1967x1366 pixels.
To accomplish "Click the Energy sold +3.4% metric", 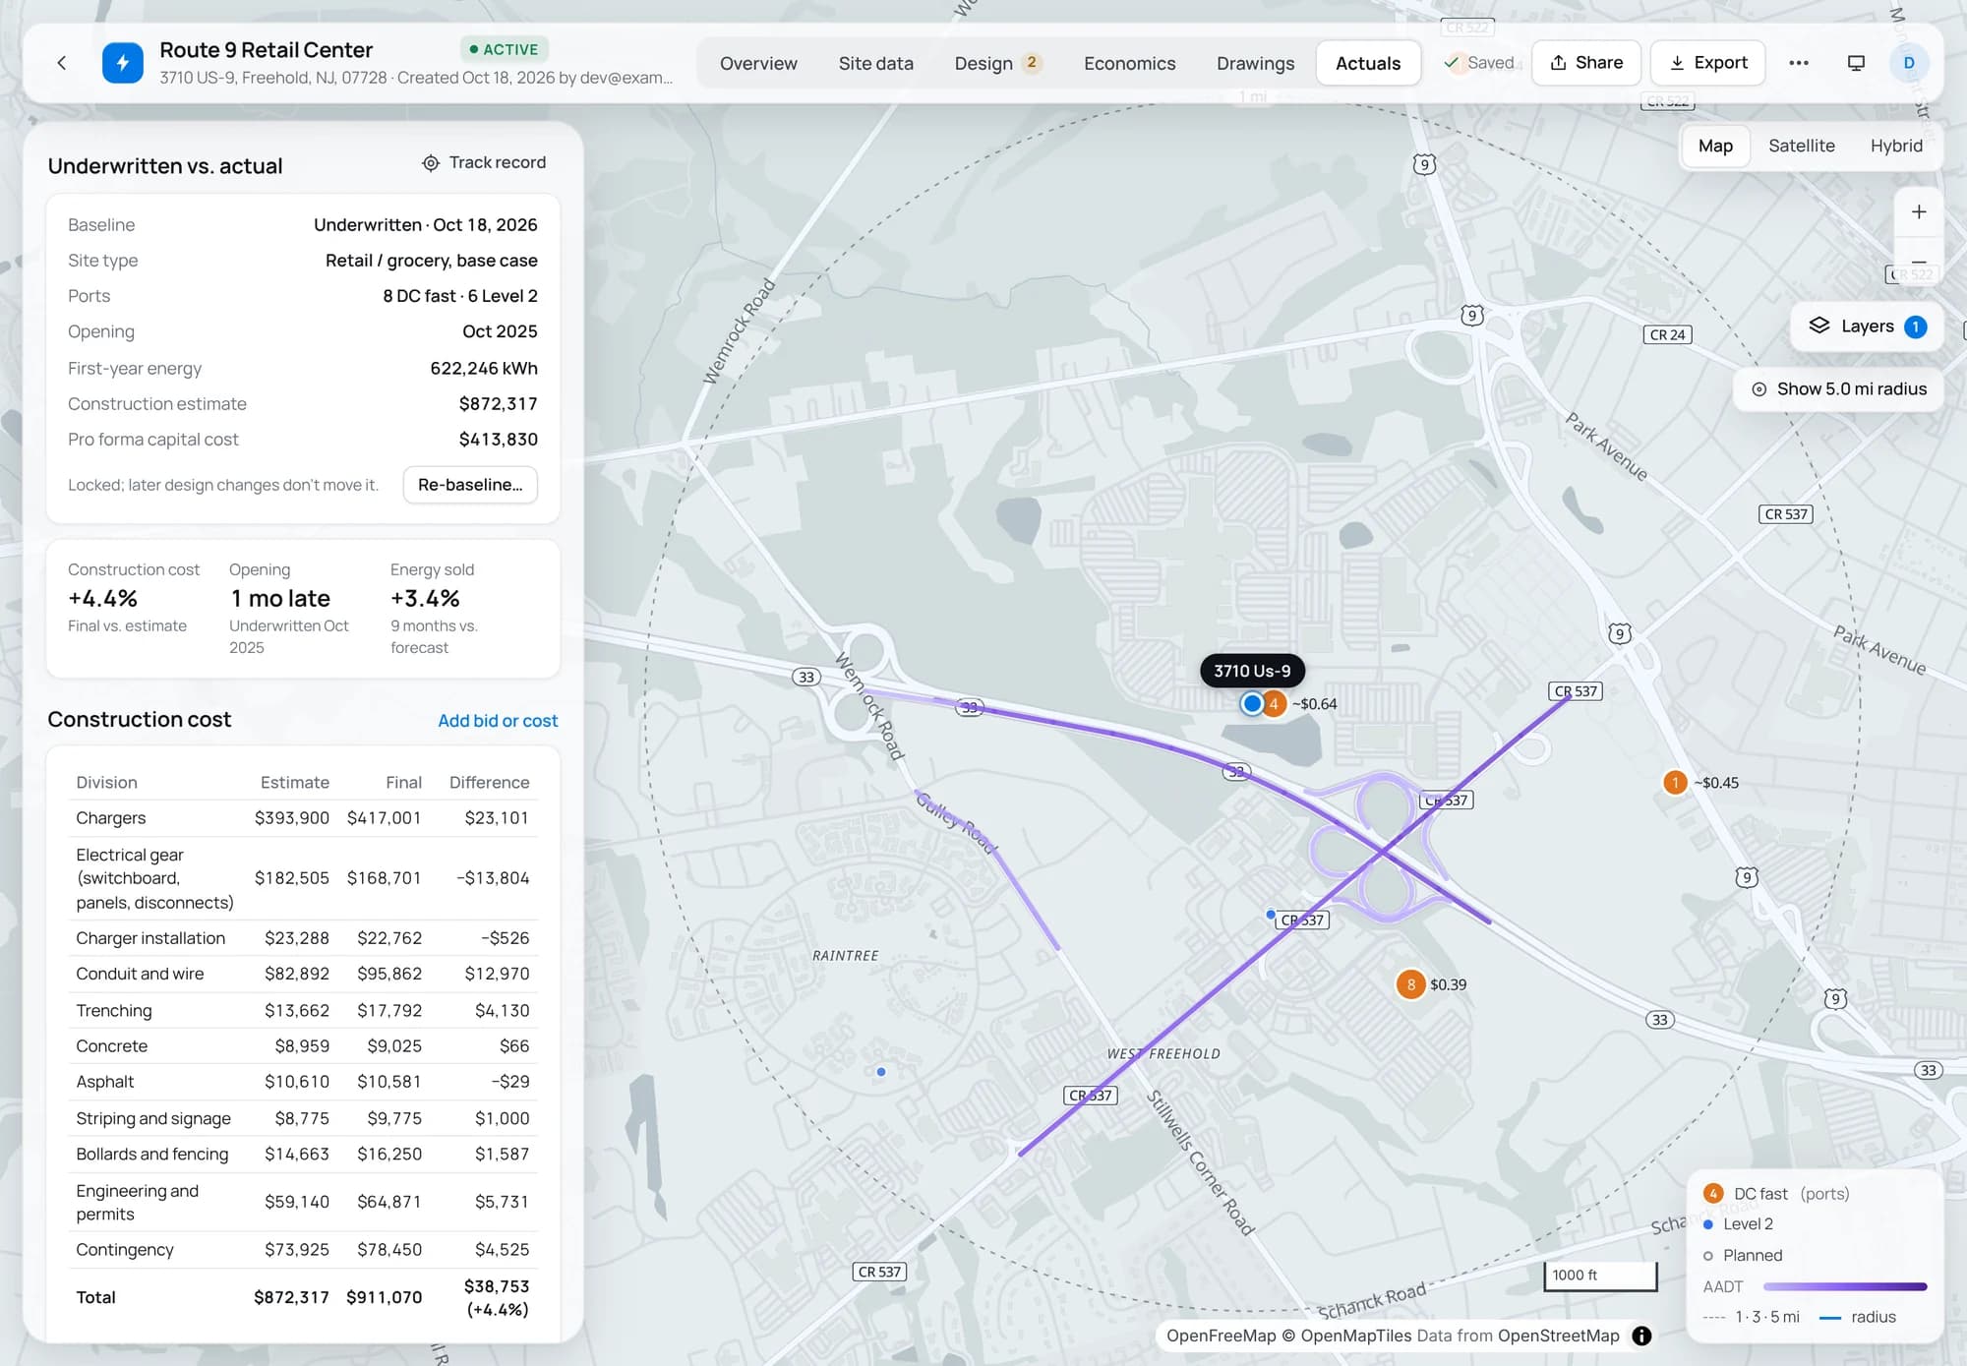I will coord(425,599).
